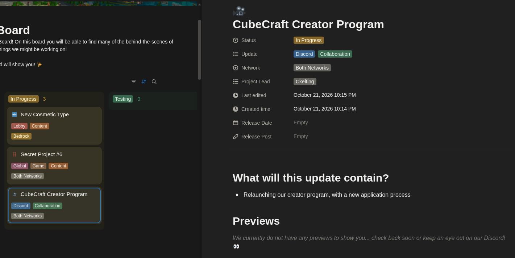Image resolution: width=515 pixels, height=258 pixels.
Task: Click the Created time clock icon
Action: click(236, 109)
